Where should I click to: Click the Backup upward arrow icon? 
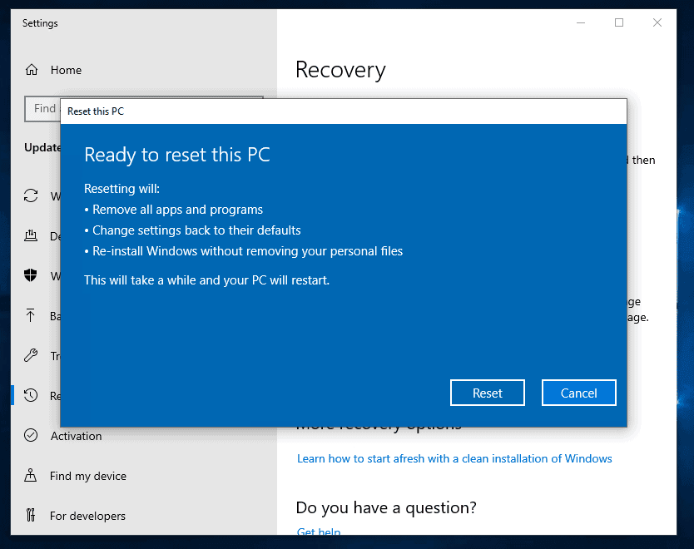[30, 315]
